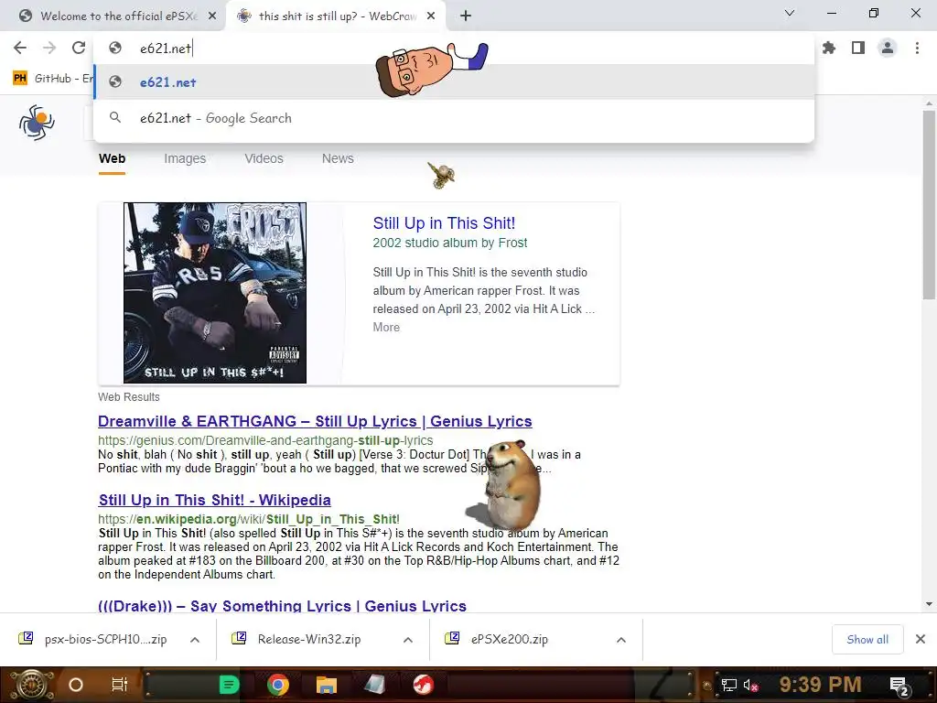
Task: Click the WebCrawler spider logo
Action: (x=37, y=123)
